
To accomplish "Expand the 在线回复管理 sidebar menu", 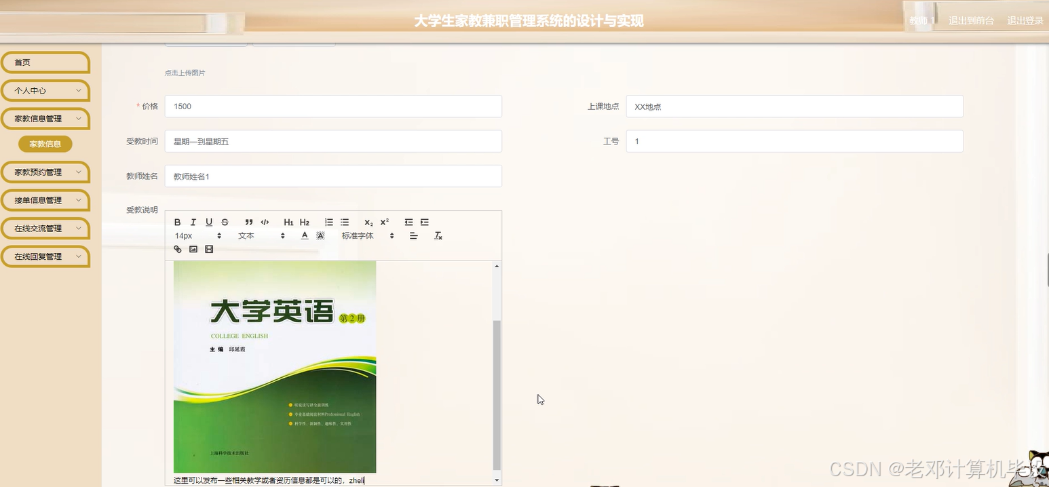I will 45,256.
